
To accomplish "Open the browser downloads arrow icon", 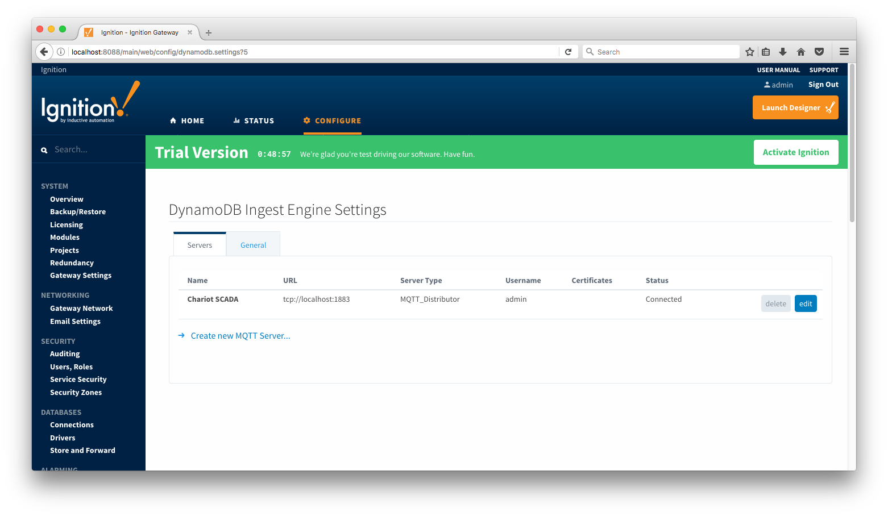I will tap(783, 52).
